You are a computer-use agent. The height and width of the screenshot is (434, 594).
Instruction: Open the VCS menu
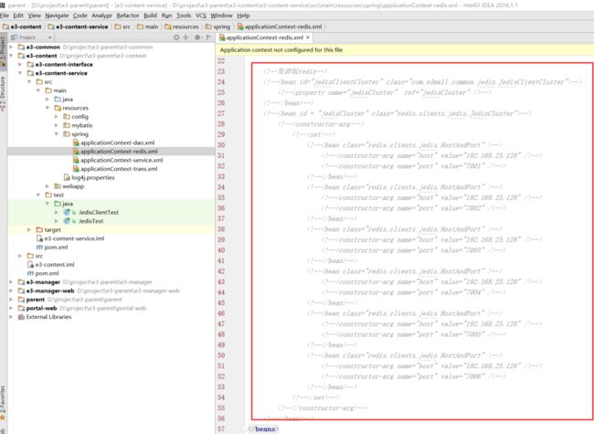click(x=201, y=16)
